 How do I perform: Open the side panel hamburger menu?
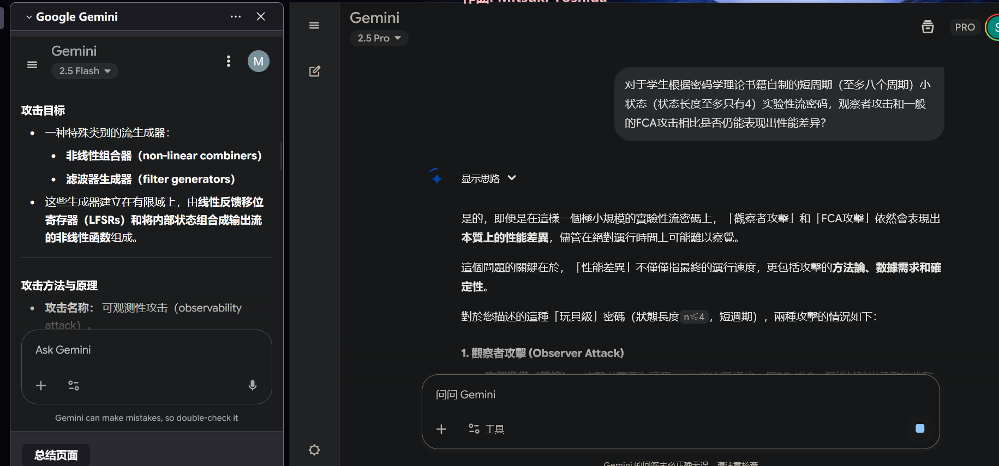32,65
